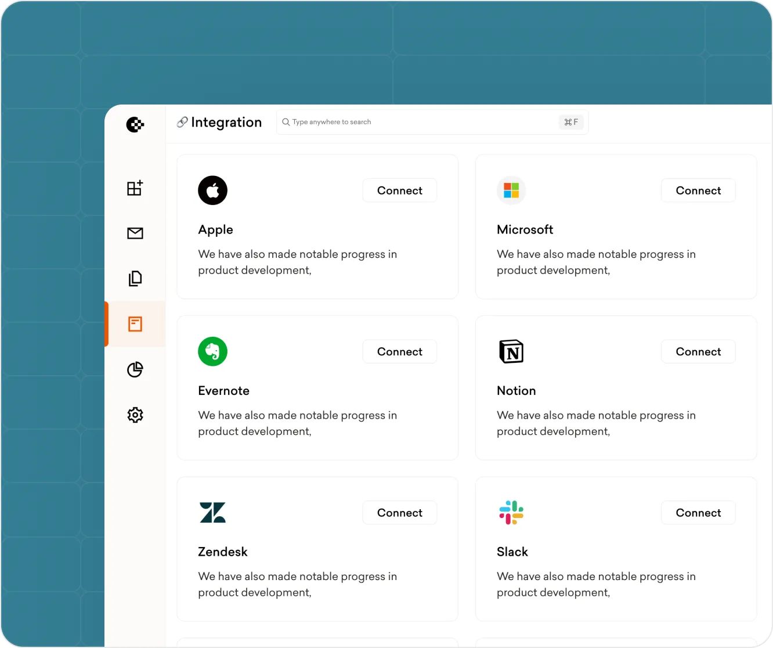Image resolution: width=773 pixels, height=648 pixels.
Task: Click the Slack card title
Action: tap(512, 552)
